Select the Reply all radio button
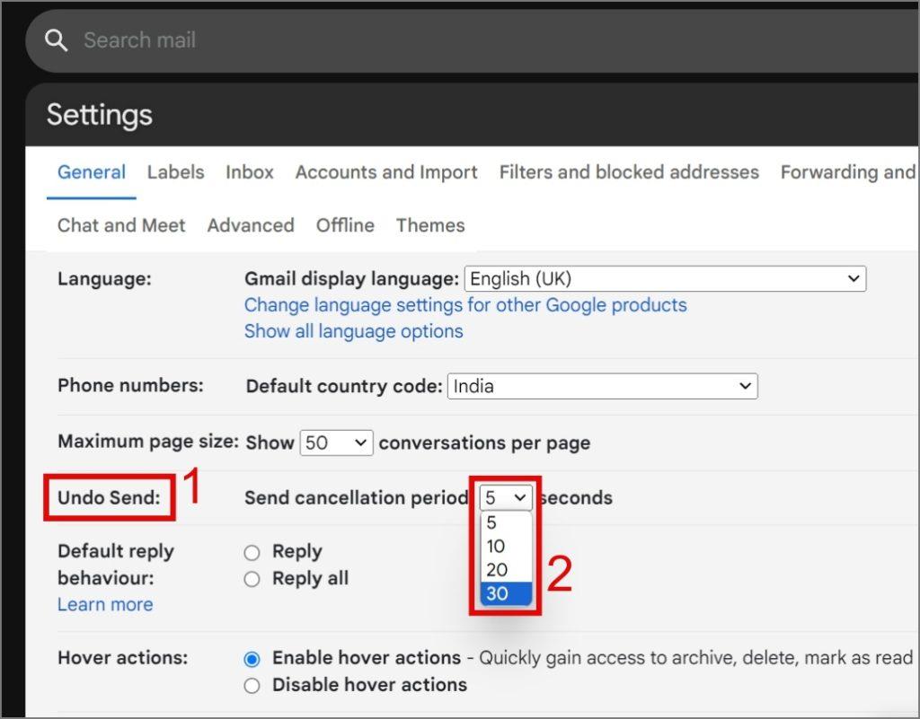 tap(252, 580)
